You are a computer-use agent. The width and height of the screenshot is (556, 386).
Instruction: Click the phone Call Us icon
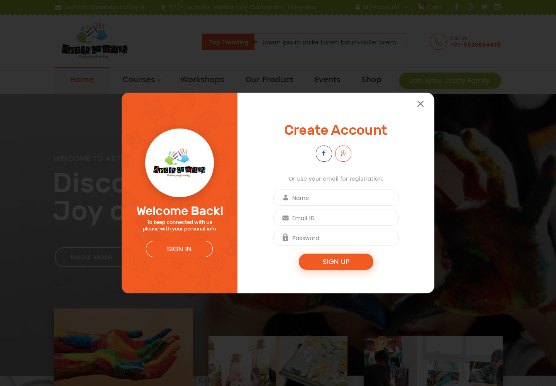pos(439,42)
